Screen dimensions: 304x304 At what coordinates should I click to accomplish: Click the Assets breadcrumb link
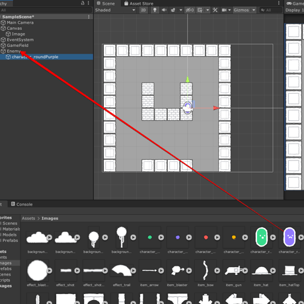pos(28,218)
